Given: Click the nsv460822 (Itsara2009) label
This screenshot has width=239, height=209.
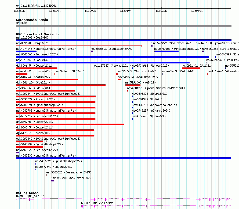Looking at the screenshot, I should click(x=34, y=71).
